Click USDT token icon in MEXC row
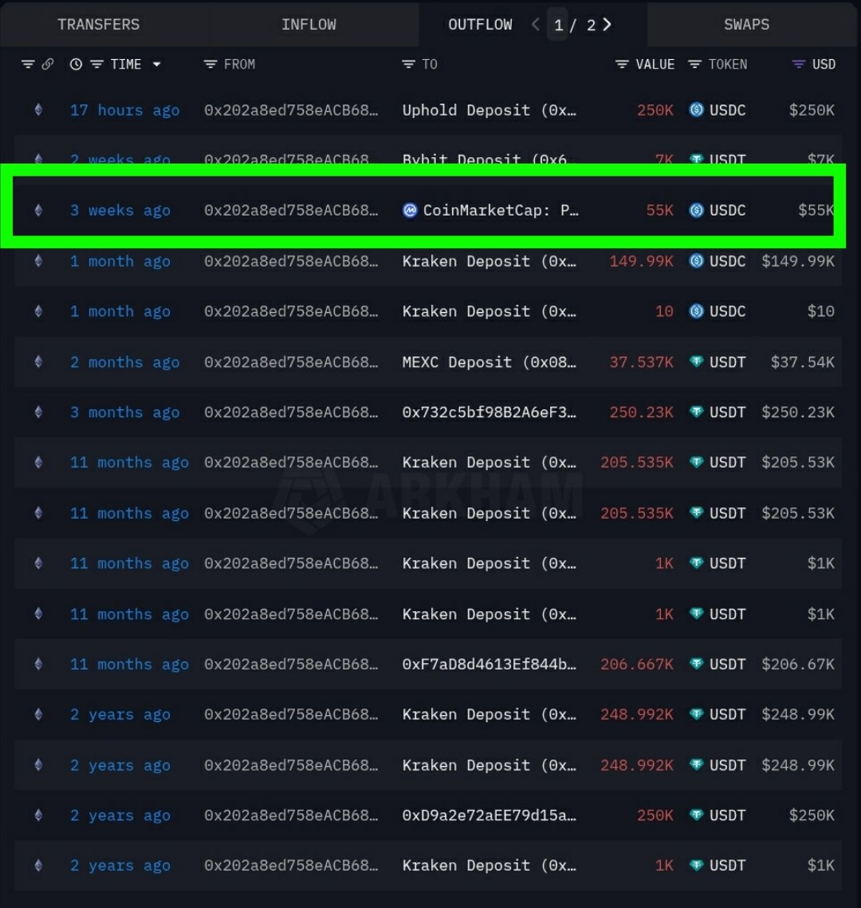The image size is (861, 908). 697,362
